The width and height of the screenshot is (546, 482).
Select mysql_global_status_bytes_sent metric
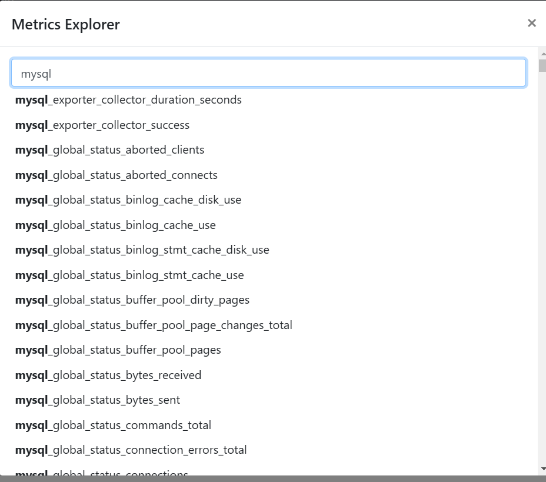click(x=98, y=400)
